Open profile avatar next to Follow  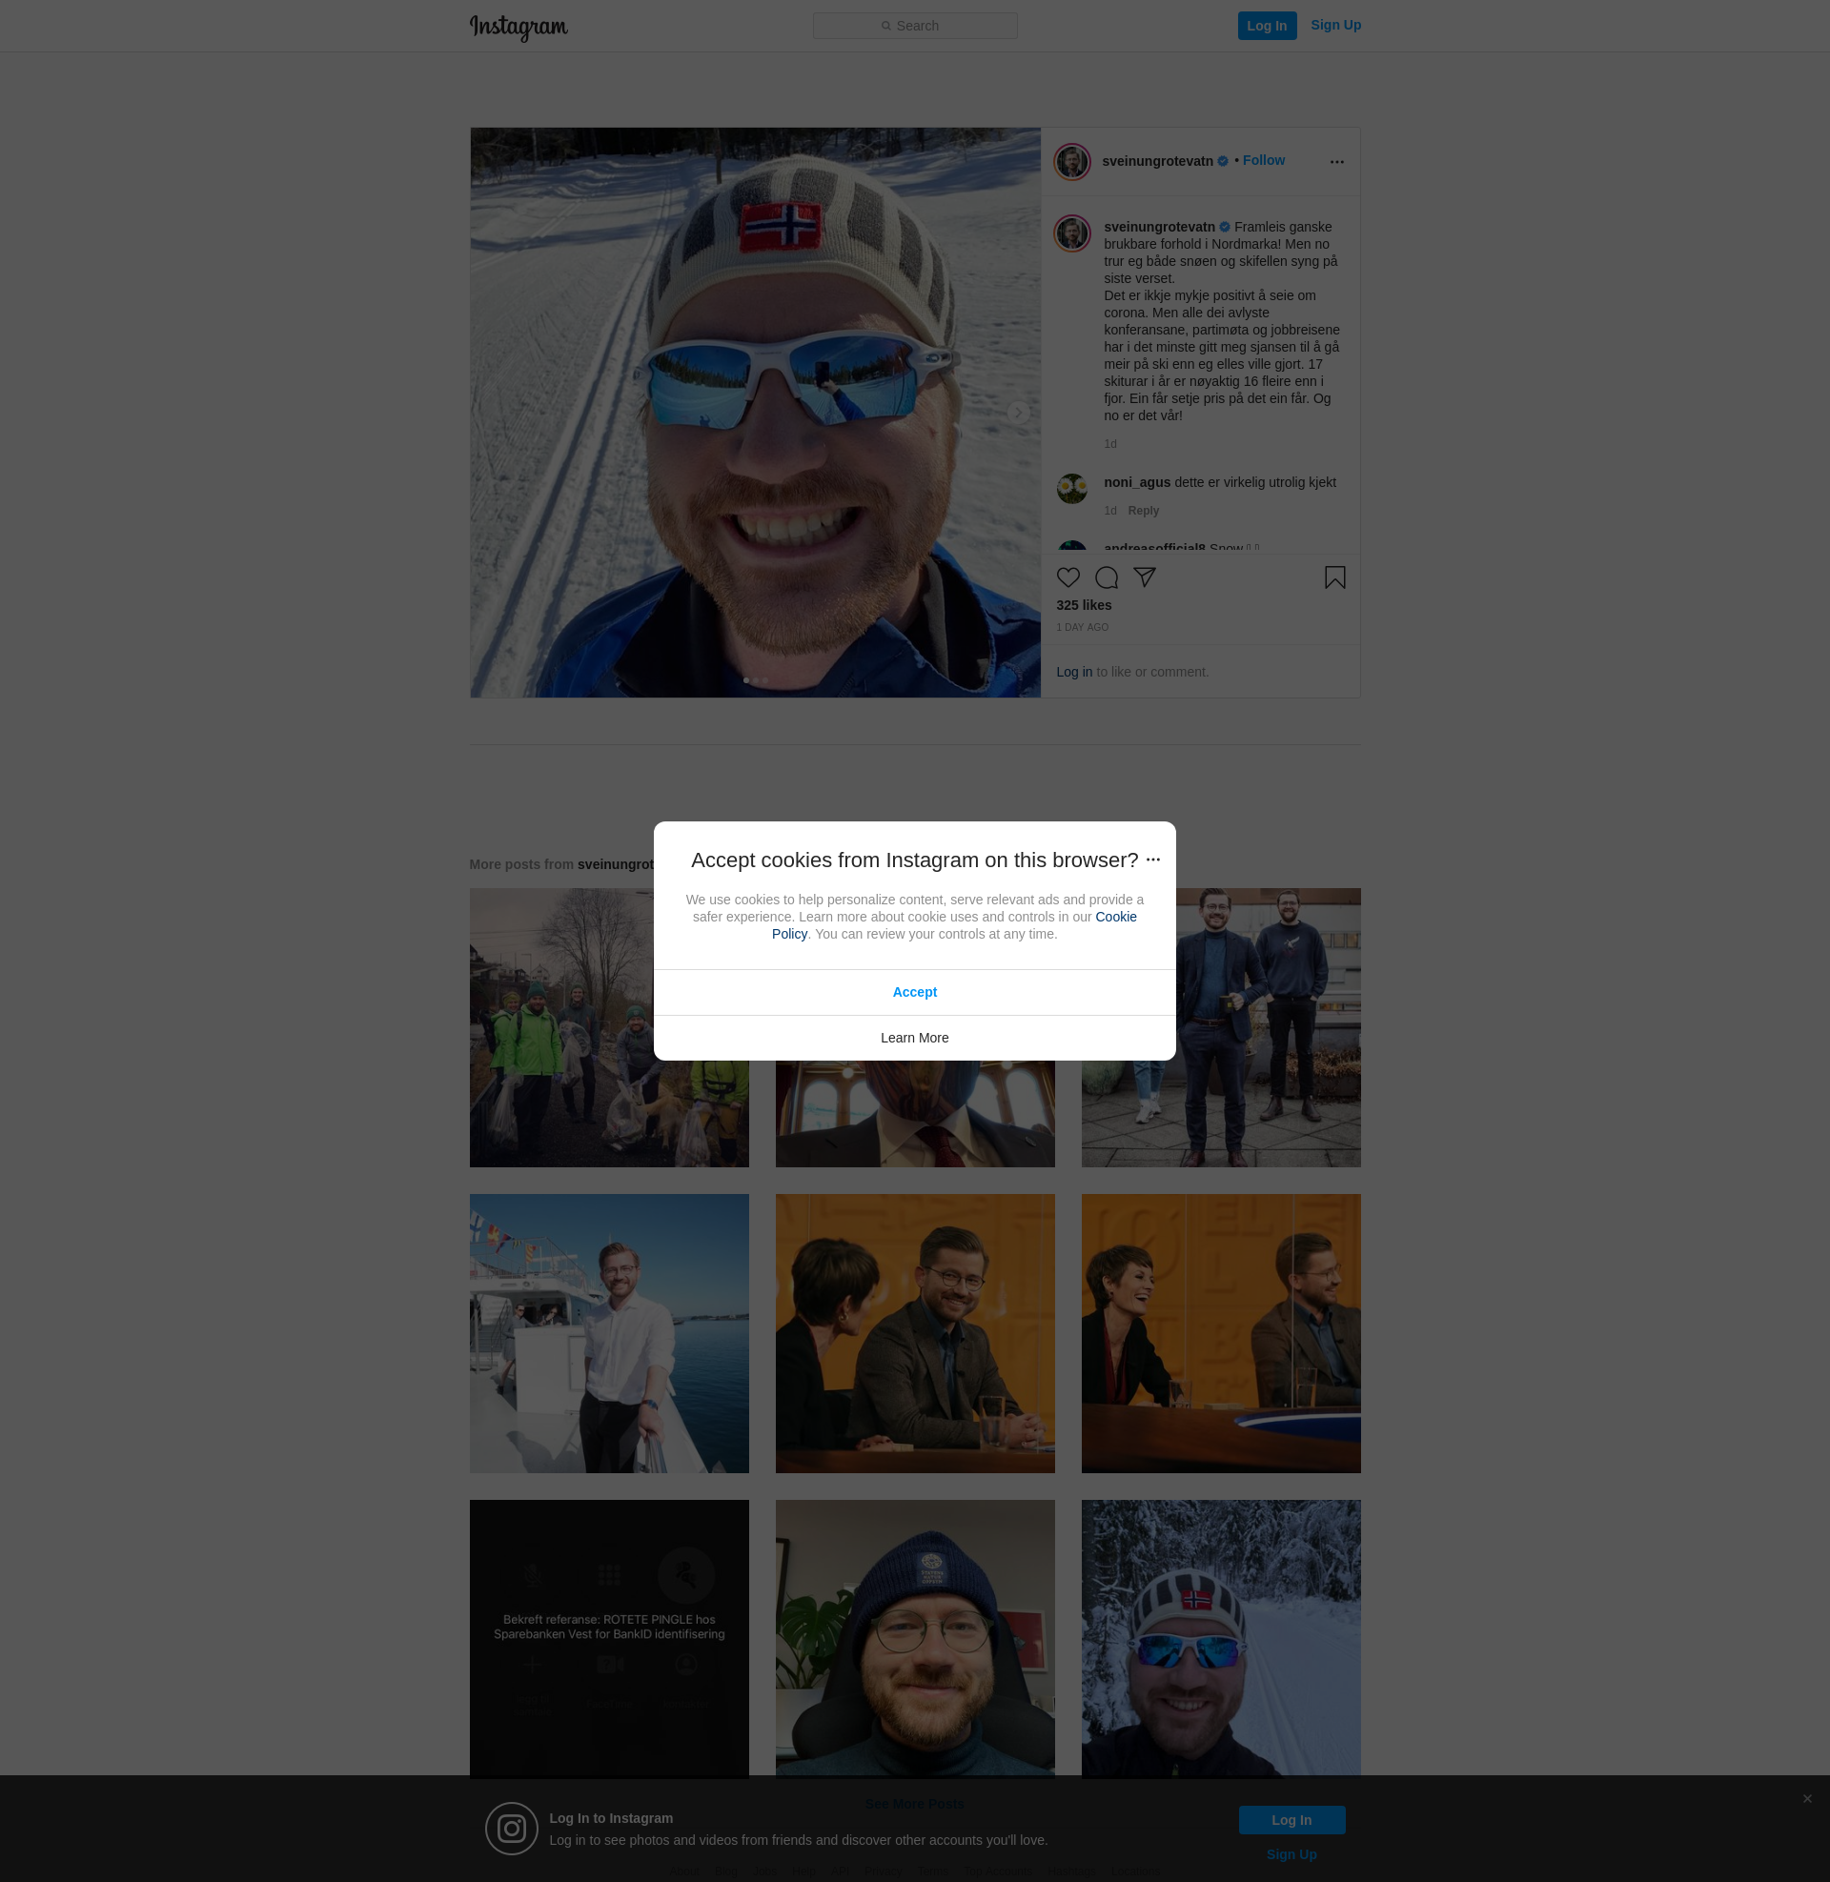point(1070,161)
